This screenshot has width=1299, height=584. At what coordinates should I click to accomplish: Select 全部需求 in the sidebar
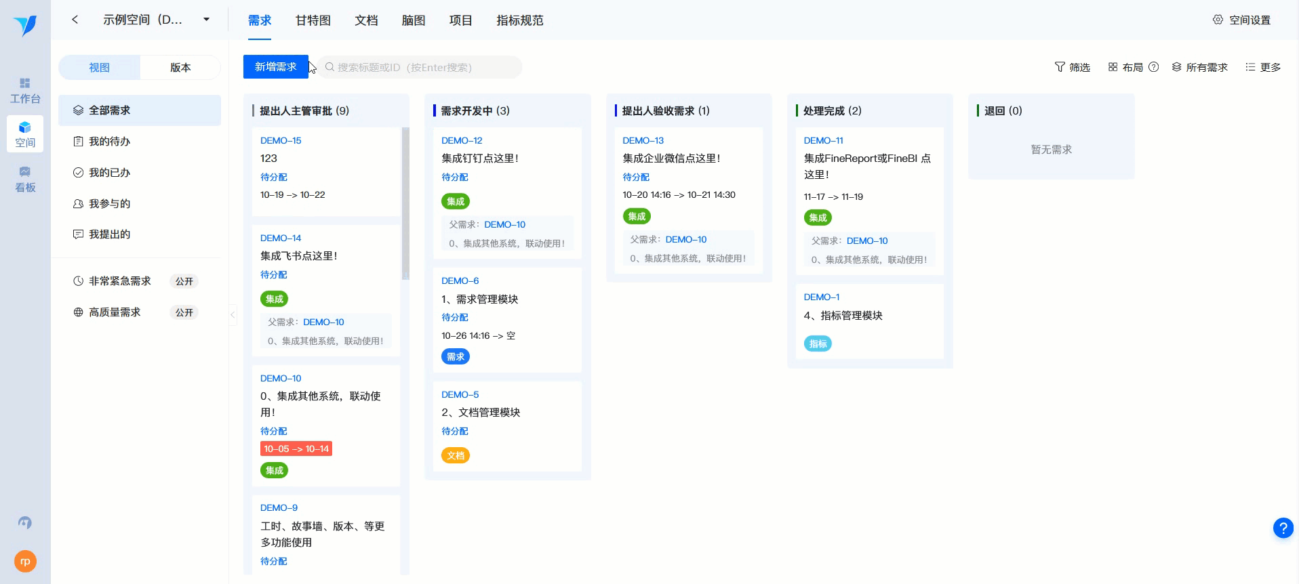[140, 110]
